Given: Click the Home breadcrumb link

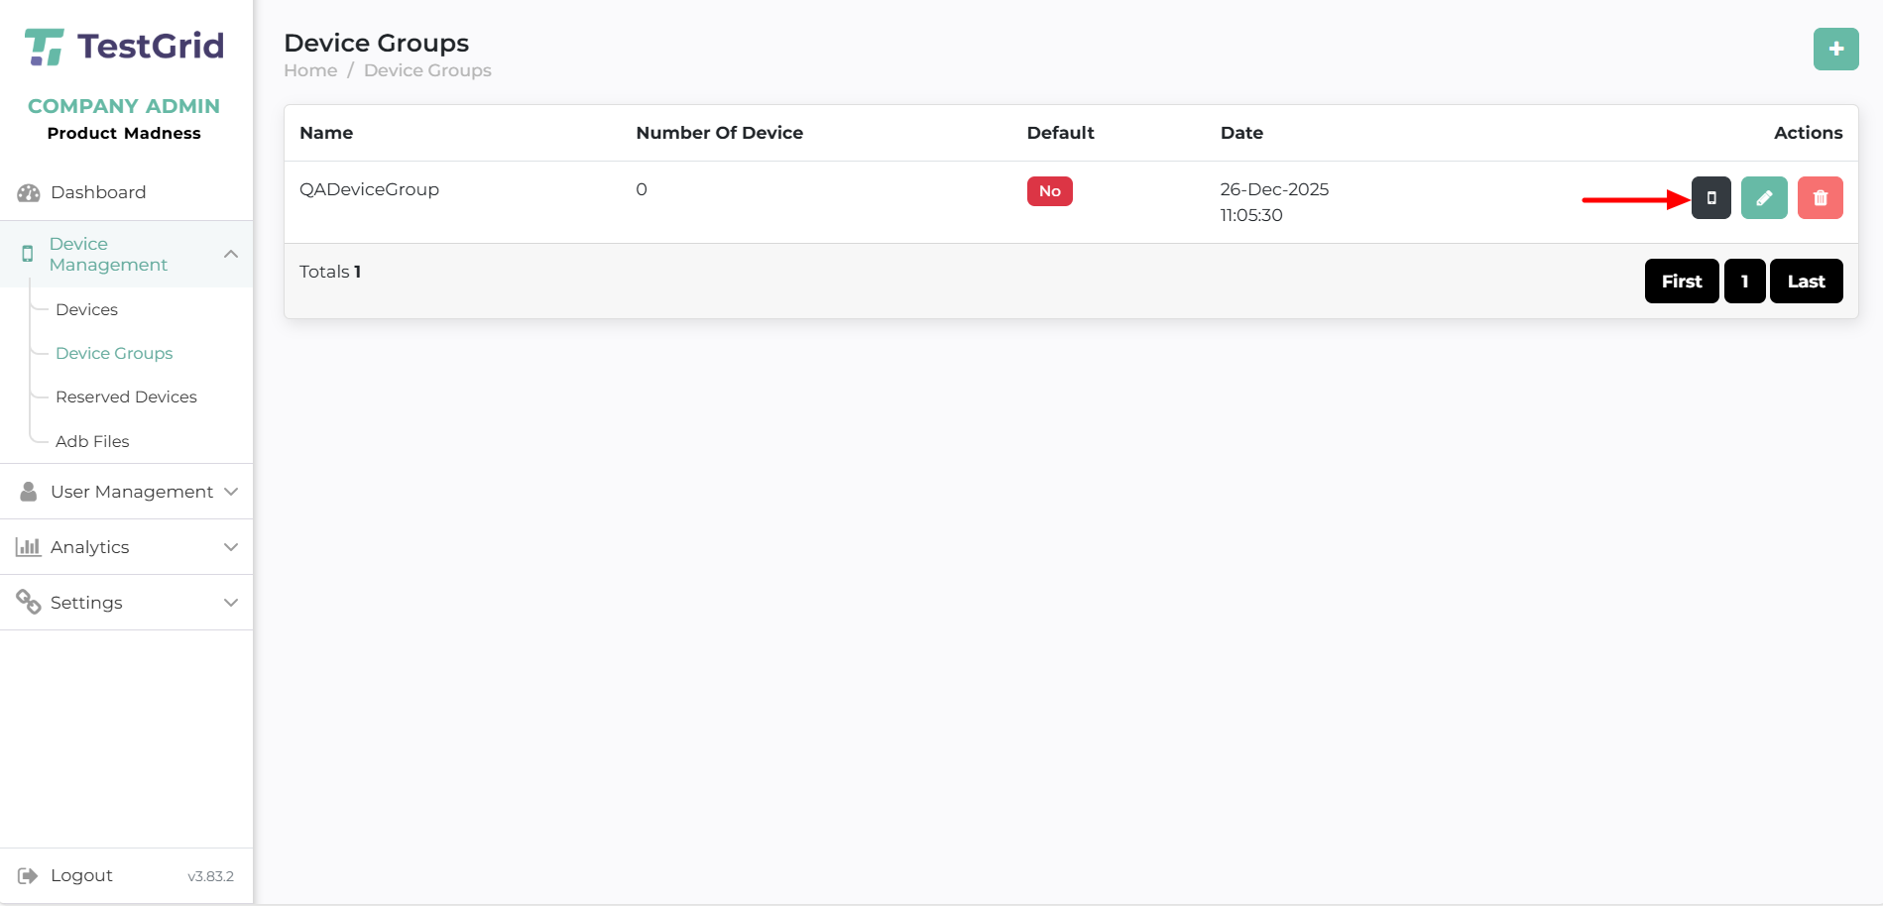Looking at the screenshot, I should coord(310,70).
